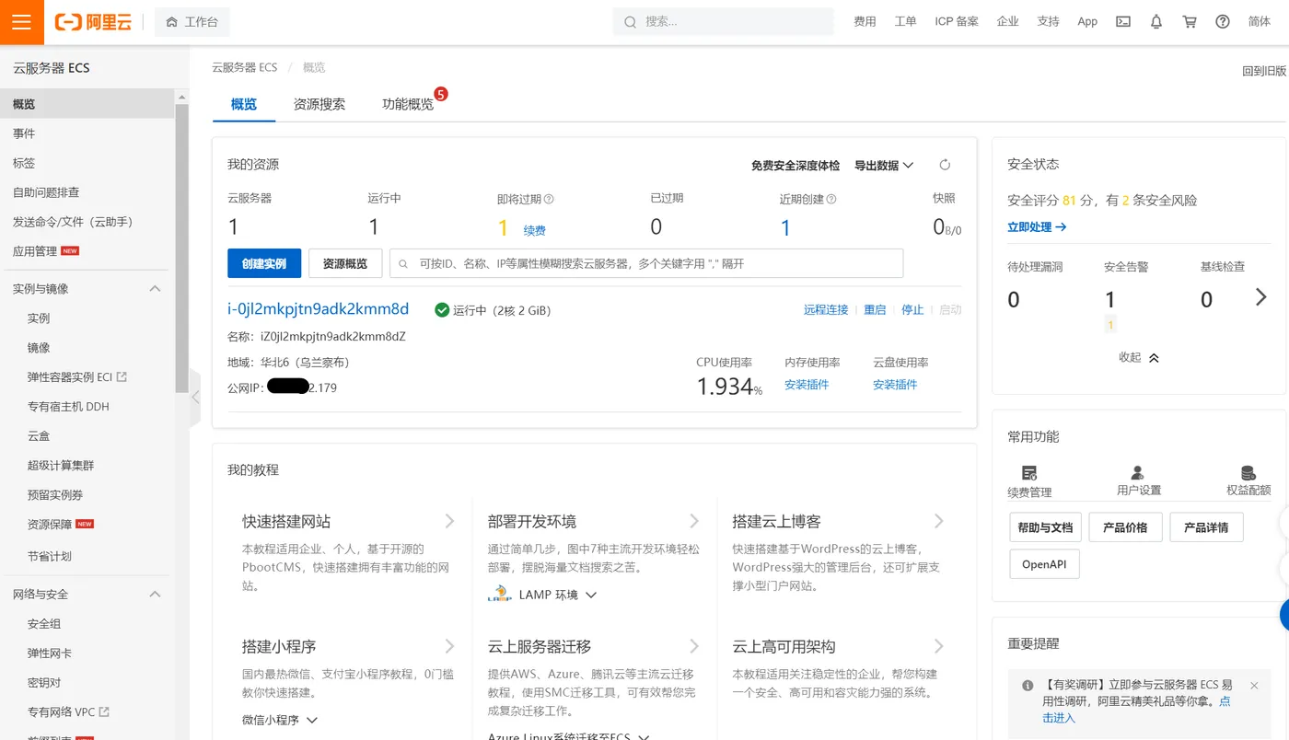
Task: Select 实例 in the sidebar
Action: click(39, 318)
